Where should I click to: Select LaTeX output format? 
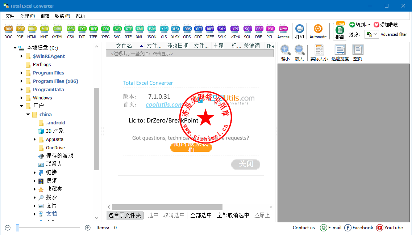coord(235,31)
